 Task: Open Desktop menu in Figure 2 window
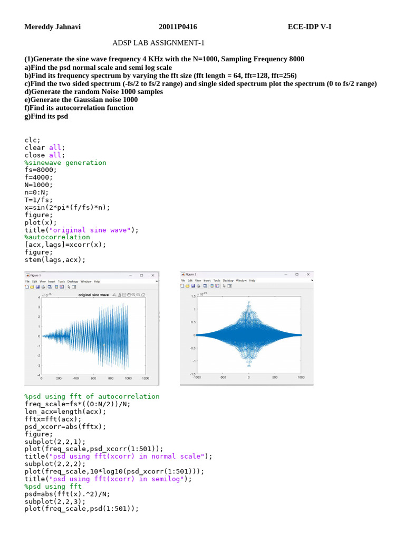[x=228, y=281]
